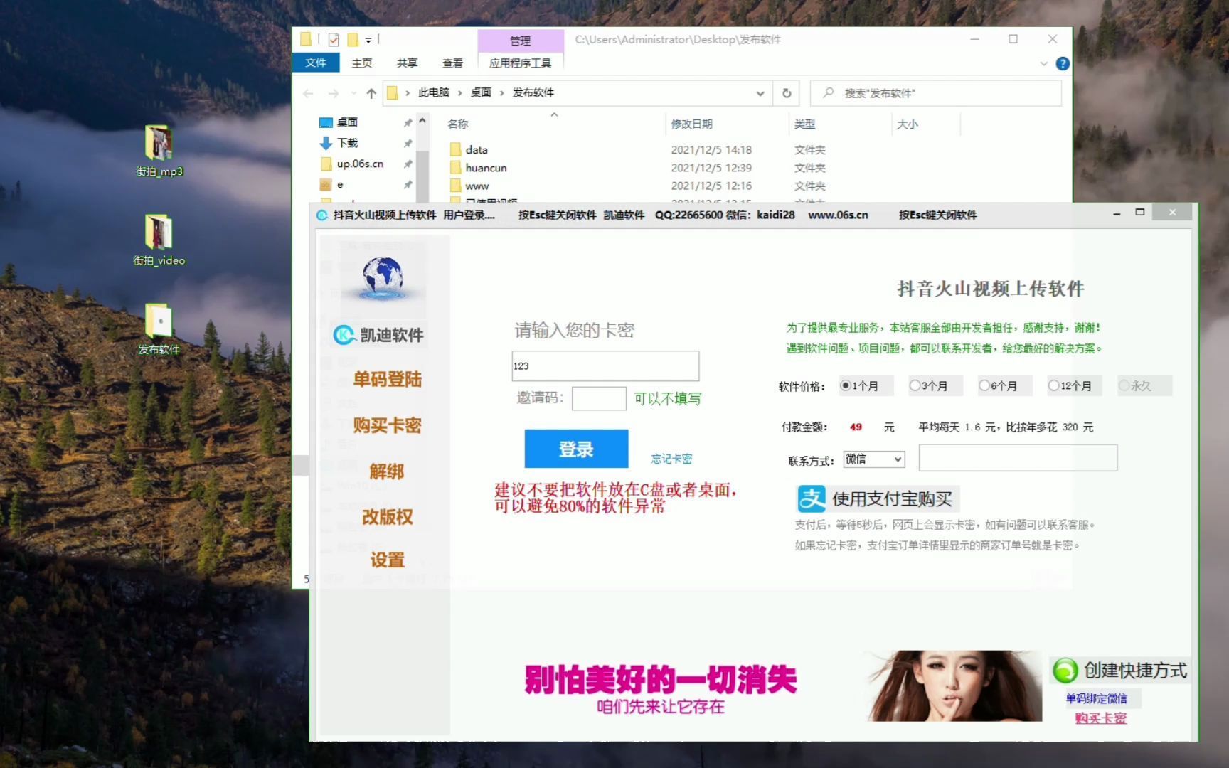The width and height of the screenshot is (1229, 768).
Task: Click the www folder icon
Action: pyautogui.click(x=455, y=186)
